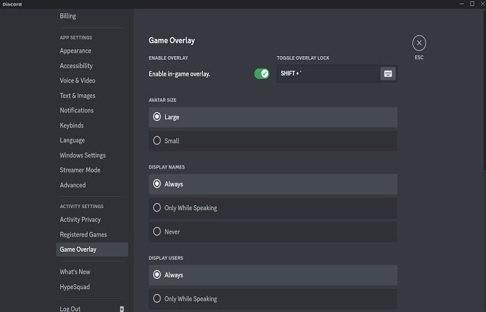
Task: Open Language settings
Action: (x=72, y=140)
